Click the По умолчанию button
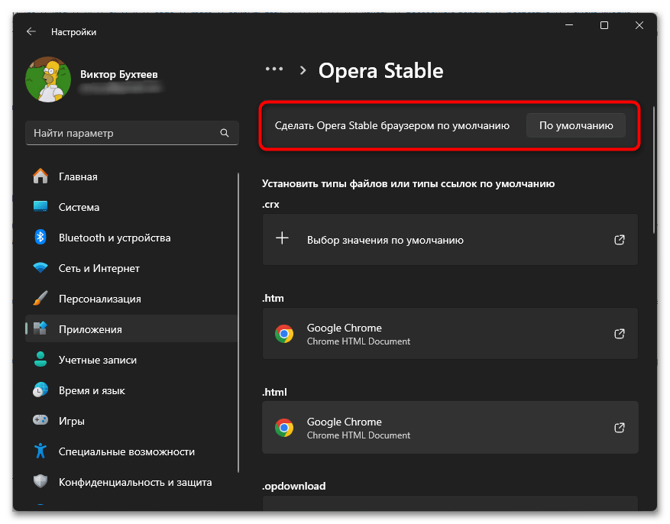Screen dimensions: 670x524 575,125
